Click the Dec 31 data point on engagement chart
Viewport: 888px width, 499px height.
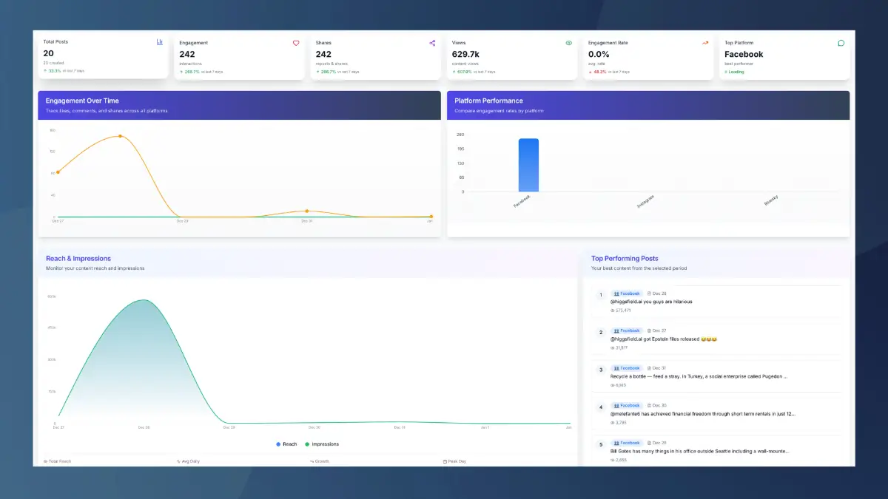click(x=306, y=211)
